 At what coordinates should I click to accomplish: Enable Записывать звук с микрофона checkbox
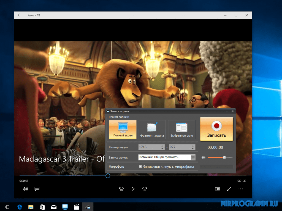tap(140, 167)
